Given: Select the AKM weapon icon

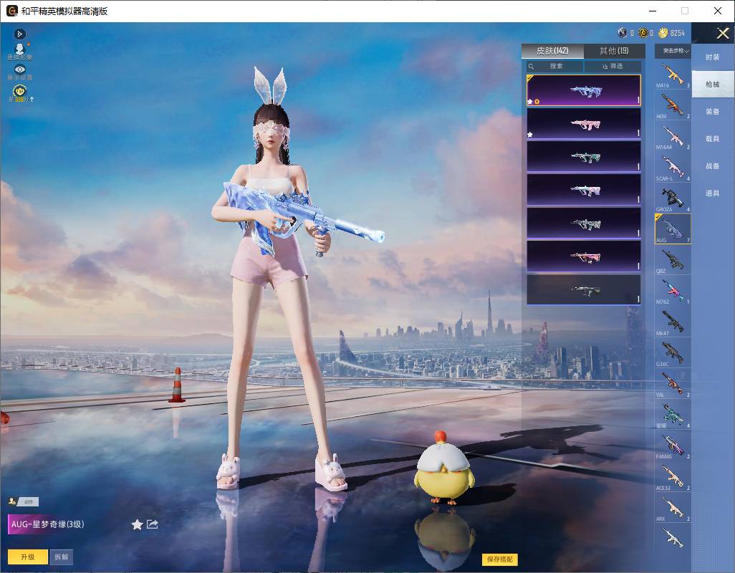Looking at the screenshot, I should [673, 106].
